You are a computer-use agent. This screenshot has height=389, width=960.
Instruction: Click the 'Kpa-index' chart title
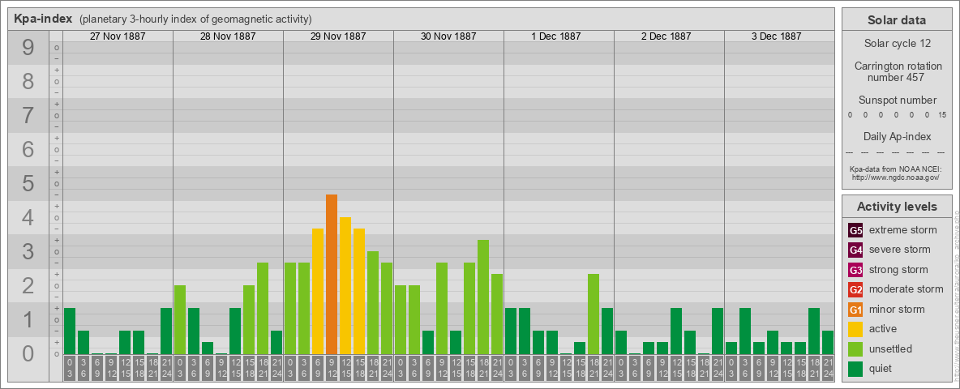43,19
